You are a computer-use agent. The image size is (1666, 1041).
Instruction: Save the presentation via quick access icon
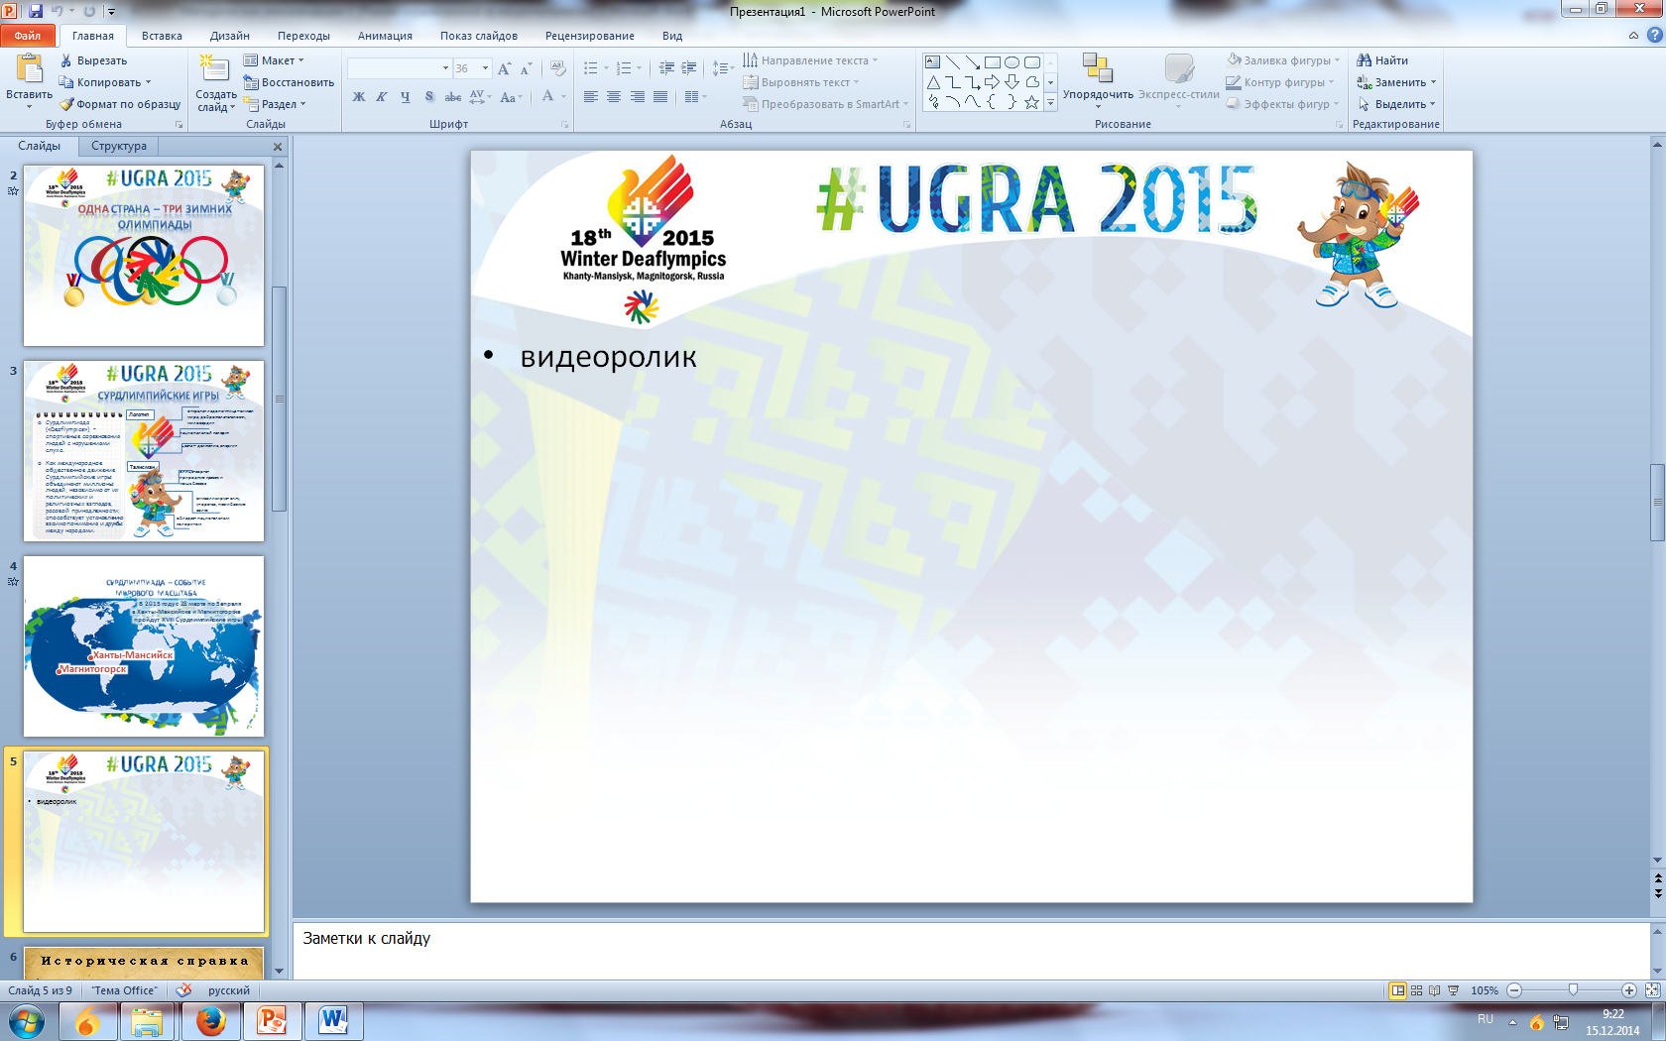[36, 11]
